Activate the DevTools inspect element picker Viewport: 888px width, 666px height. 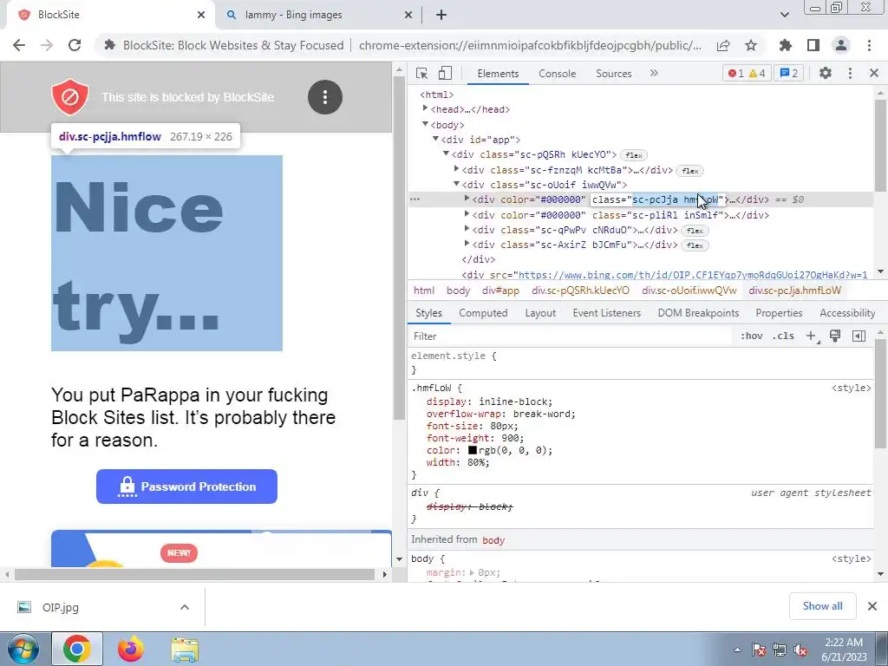[422, 73]
